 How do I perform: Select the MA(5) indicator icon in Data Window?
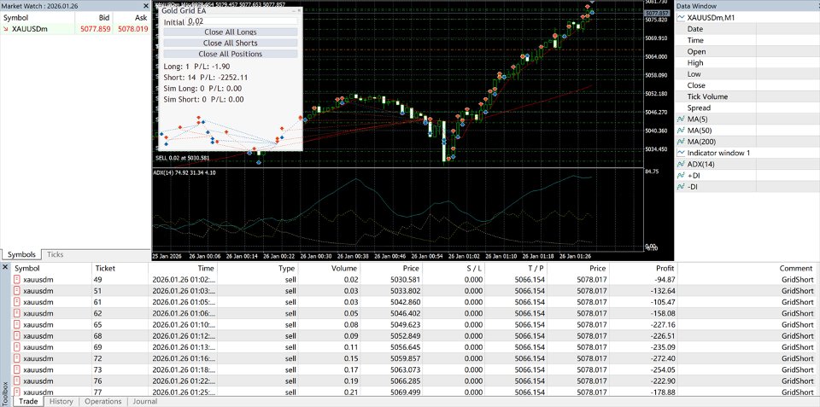(x=681, y=119)
